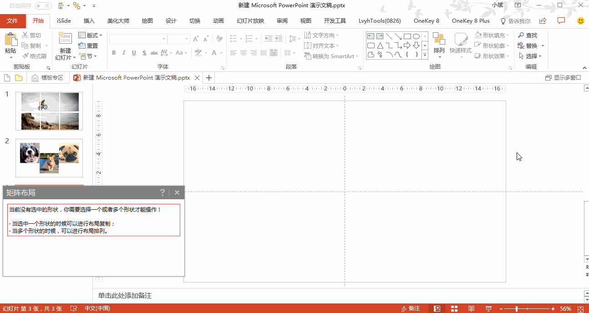Select the triangle shape in shapes gallery
589x313 pixels.
[380, 45]
